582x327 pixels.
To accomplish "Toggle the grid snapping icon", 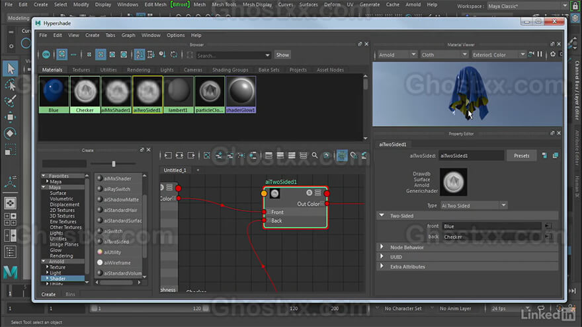I will [x=354, y=155].
